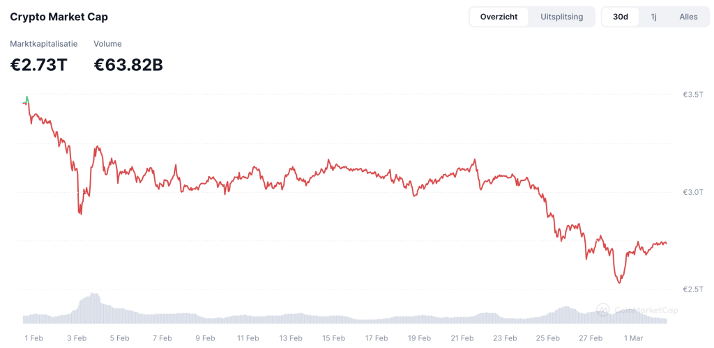Click the green peak at chart start

[27, 100]
